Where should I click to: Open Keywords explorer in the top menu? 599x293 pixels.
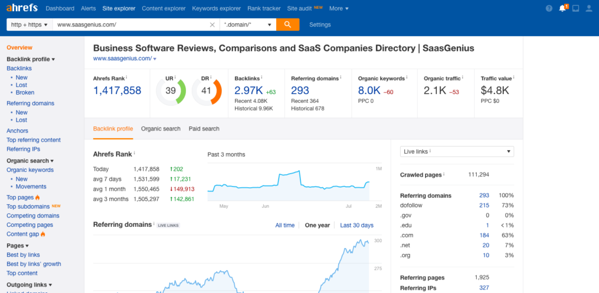[216, 8]
